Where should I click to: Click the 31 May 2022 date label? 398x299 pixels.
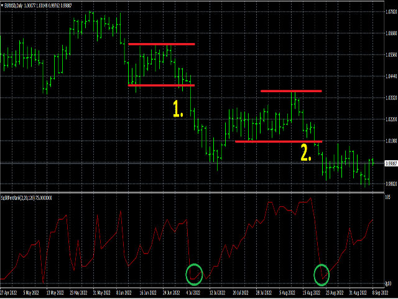[x=102, y=293]
